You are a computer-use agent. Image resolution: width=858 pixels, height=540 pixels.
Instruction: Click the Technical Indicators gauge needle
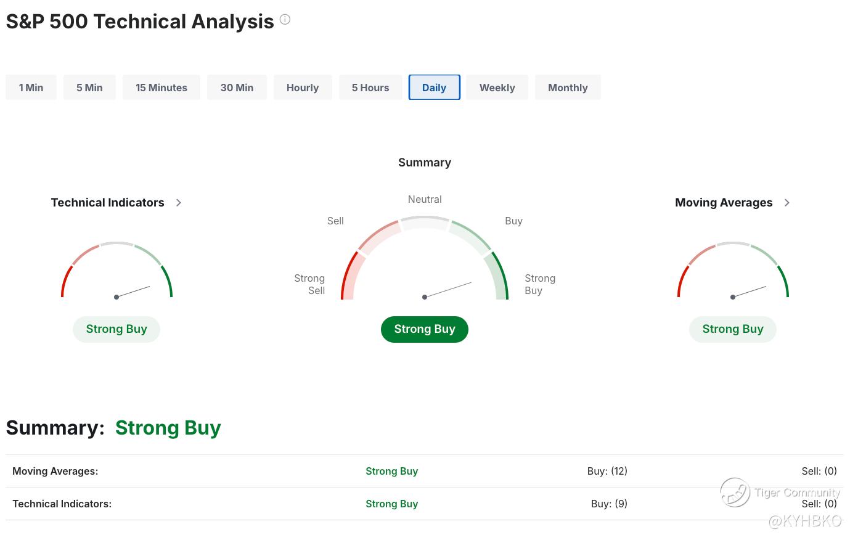coord(133,292)
